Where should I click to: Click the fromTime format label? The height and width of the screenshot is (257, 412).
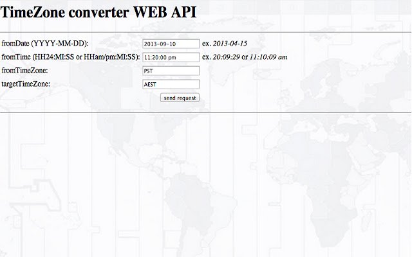[x=71, y=57]
